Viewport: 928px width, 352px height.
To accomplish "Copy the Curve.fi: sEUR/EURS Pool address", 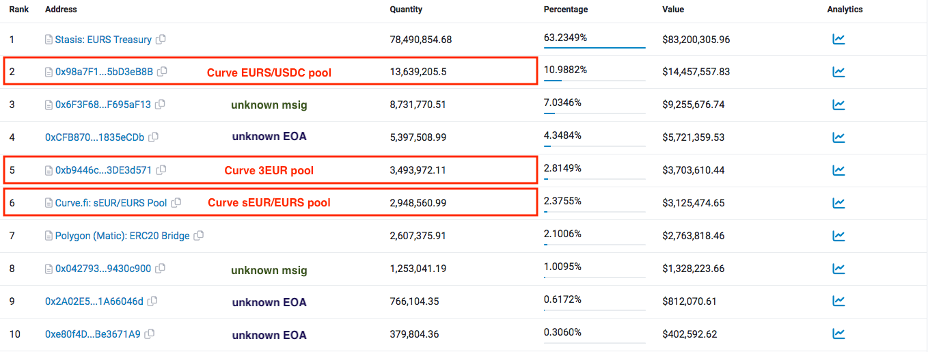I will click(x=176, y=203).
